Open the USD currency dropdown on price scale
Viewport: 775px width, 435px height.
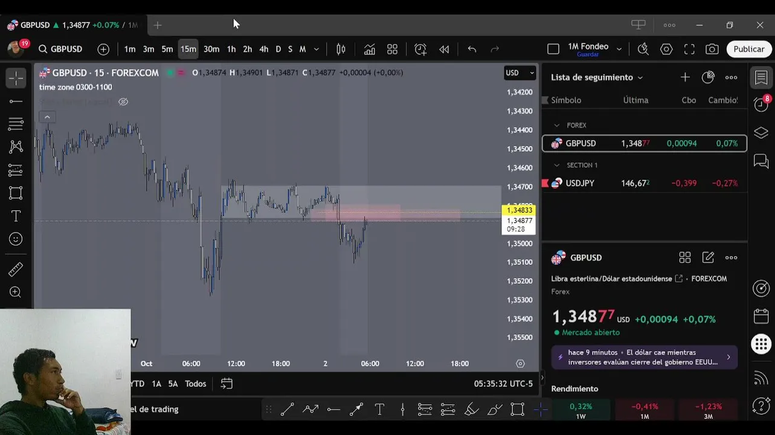tap(520, 72)
